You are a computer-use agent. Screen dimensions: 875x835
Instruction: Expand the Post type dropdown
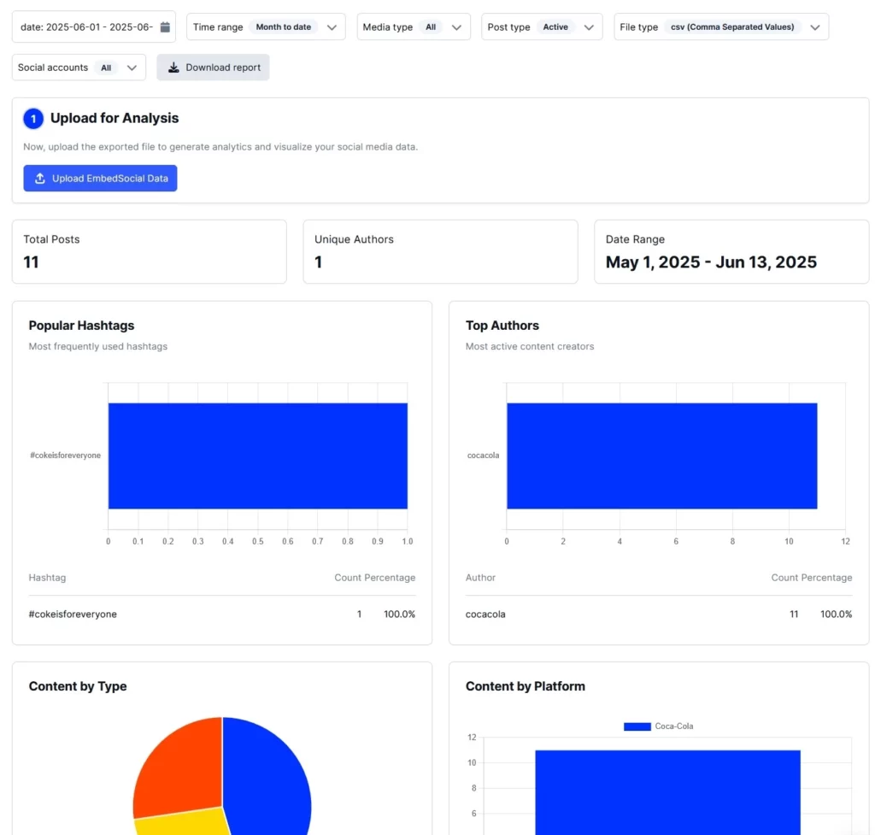point(542,26)
